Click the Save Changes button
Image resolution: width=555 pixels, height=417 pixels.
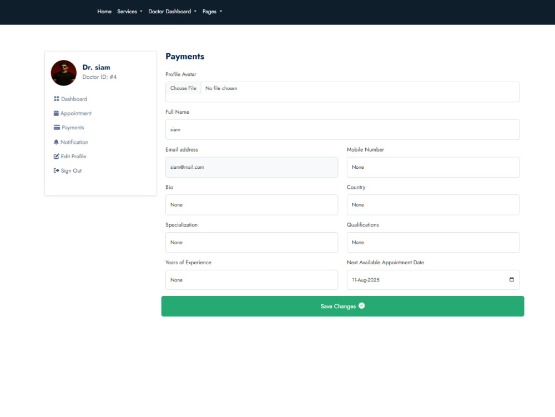coord(342,306)
